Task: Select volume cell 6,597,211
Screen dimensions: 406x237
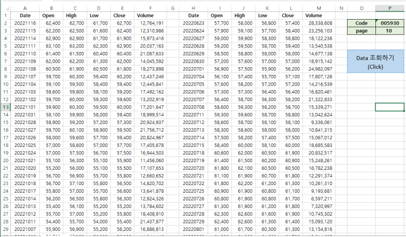Action: click(319, 199)
